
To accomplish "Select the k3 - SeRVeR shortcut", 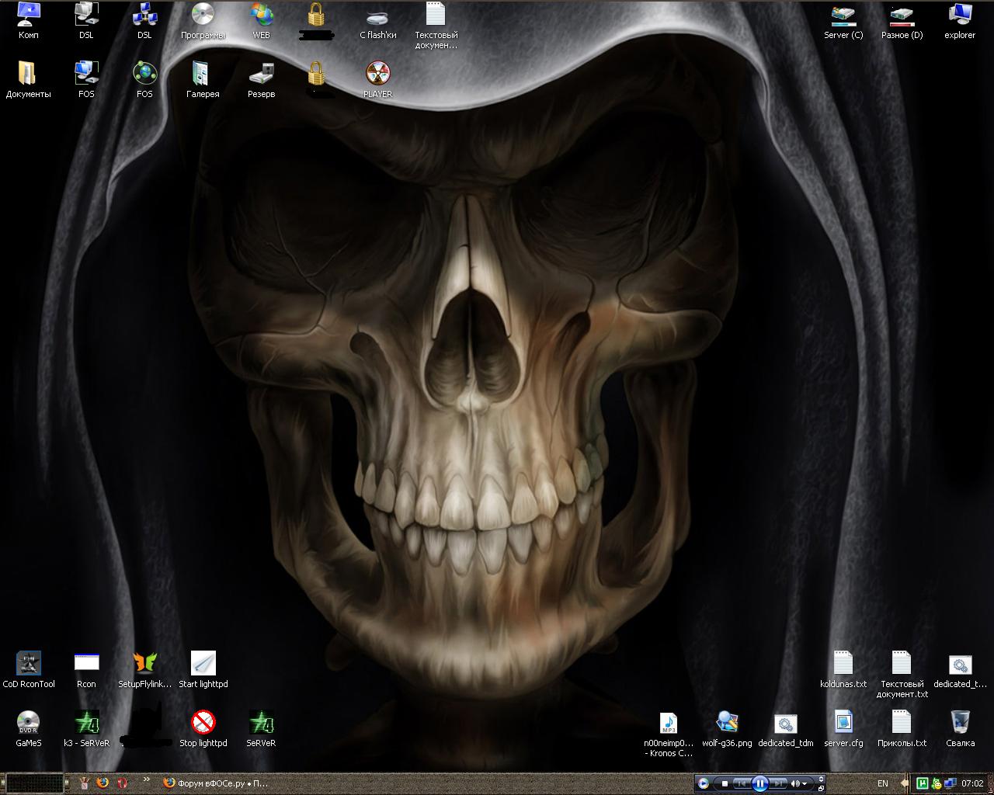I will click(x=86, y=724).
